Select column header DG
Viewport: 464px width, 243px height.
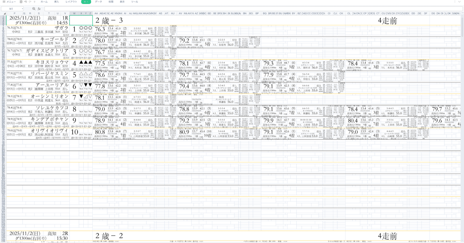click(x=433, y=13)
